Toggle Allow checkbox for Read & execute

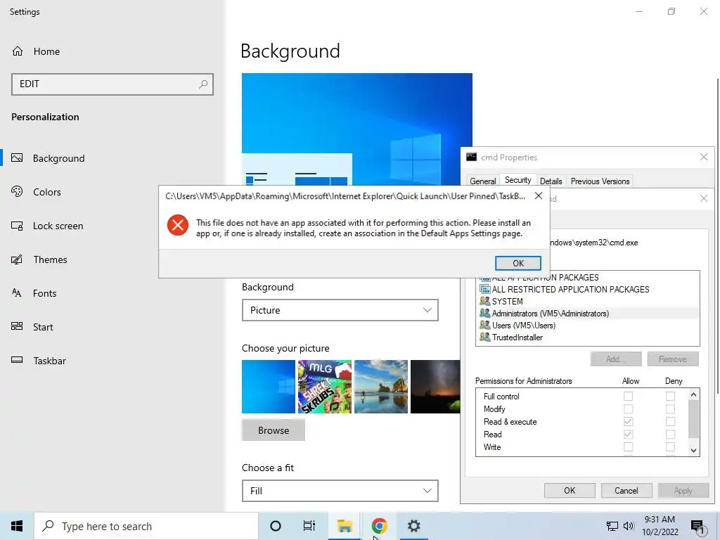point(628,421)
